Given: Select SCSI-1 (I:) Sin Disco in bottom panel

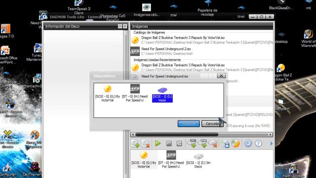Looking at the screenshot, I should (198, 161).
